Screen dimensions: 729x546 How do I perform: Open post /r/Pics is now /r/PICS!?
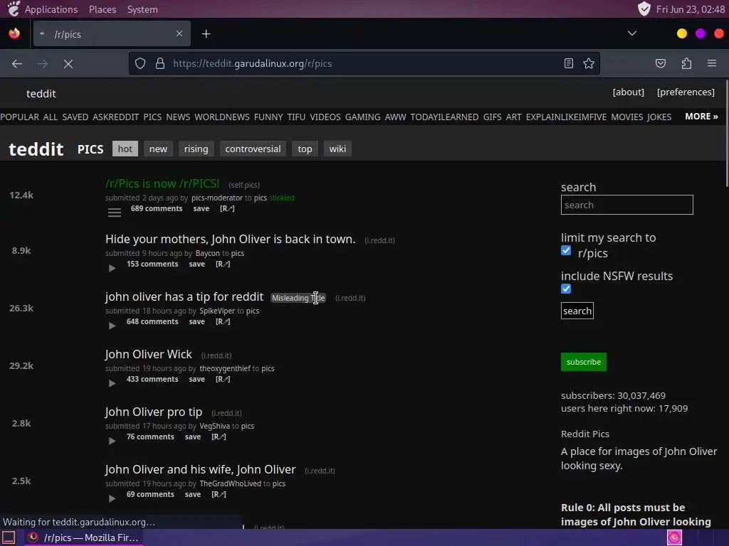[x=162, y=183]
